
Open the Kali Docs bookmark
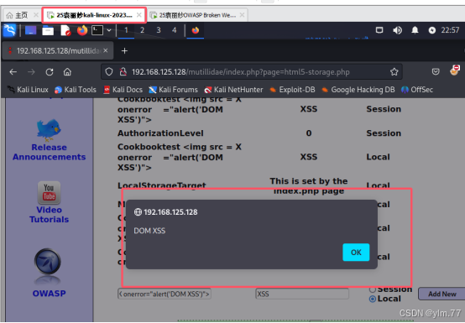pyautogui.click(x=123, y=90)
